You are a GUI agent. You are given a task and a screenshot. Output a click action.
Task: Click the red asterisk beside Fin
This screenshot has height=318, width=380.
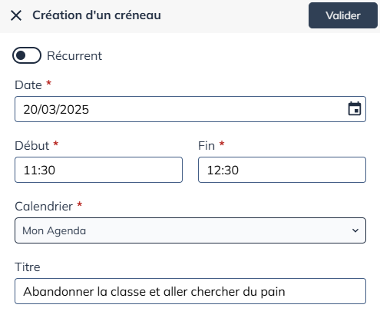222,144
